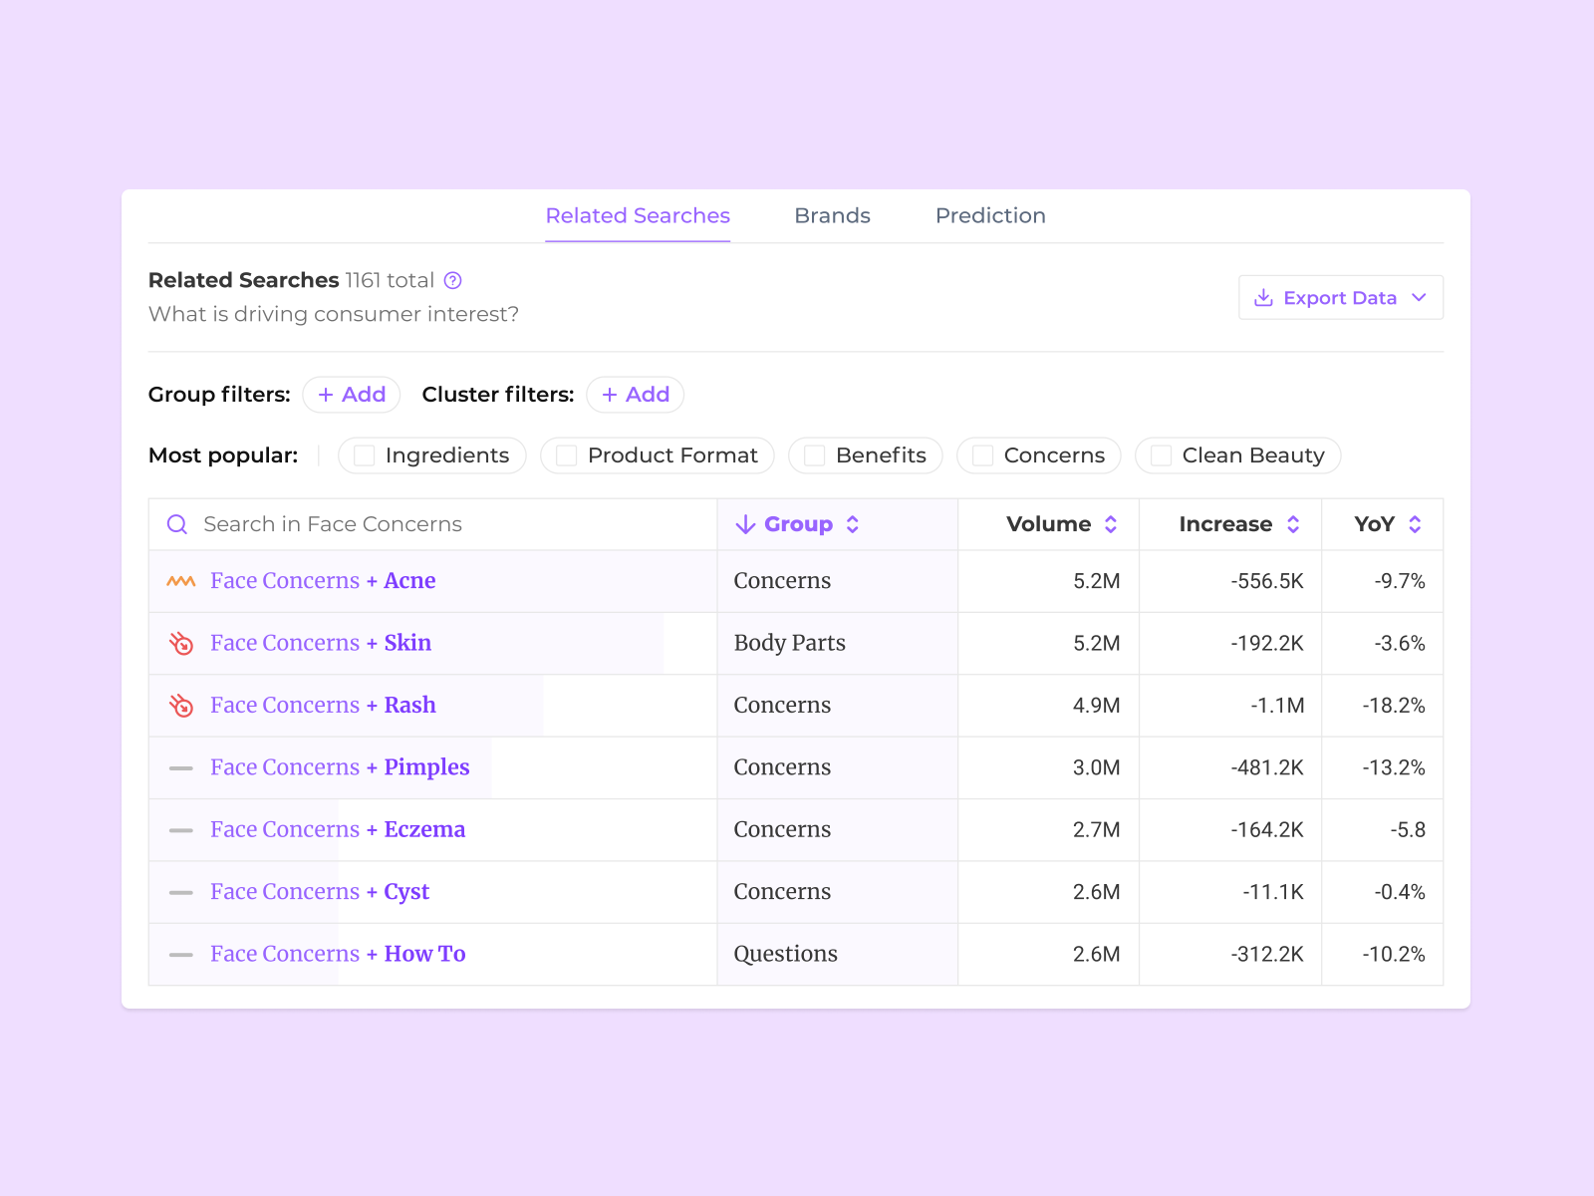Click the flame icon beside Face Concerns + Rash
Image resolution: width=1594 pixels, height=1196 pixels.
(x=180, y=705)
